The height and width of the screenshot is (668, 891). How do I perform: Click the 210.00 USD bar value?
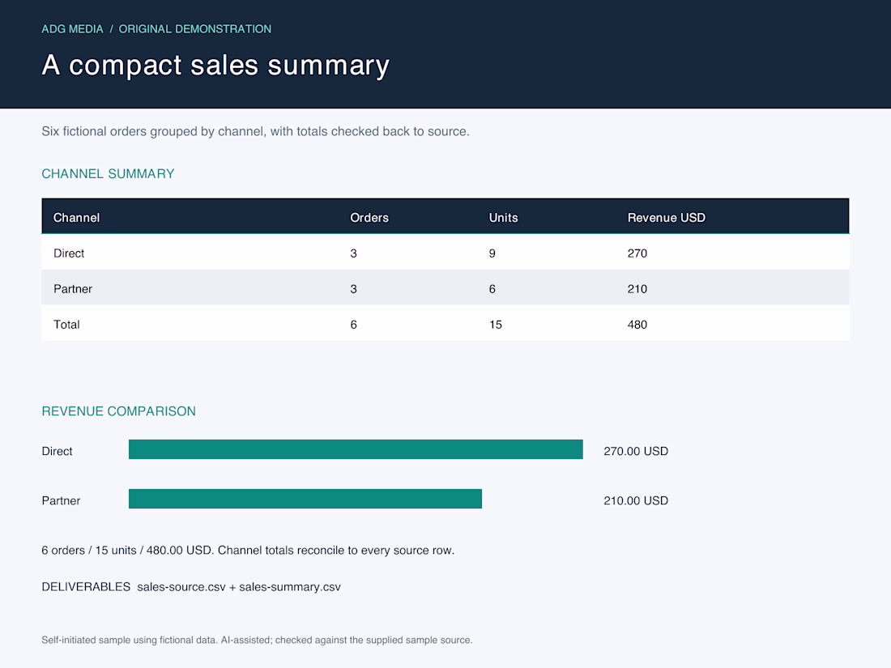click(x=636, y=500)
